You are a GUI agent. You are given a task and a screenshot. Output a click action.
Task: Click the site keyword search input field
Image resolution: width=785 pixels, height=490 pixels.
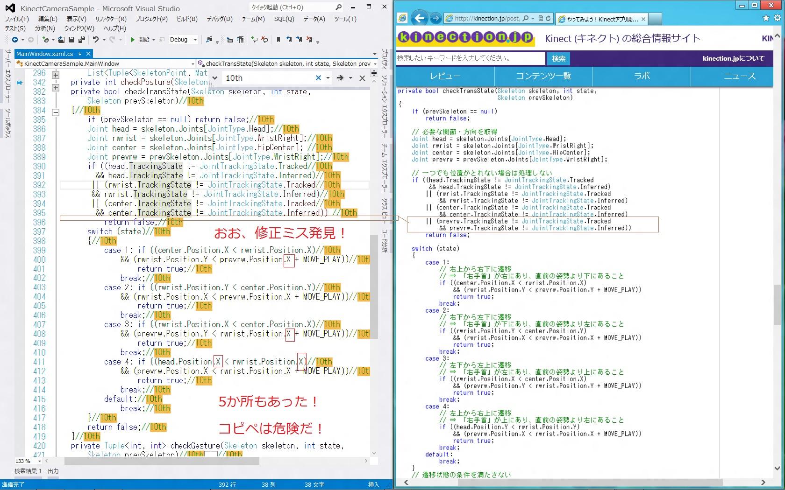[x=471, y=58]
